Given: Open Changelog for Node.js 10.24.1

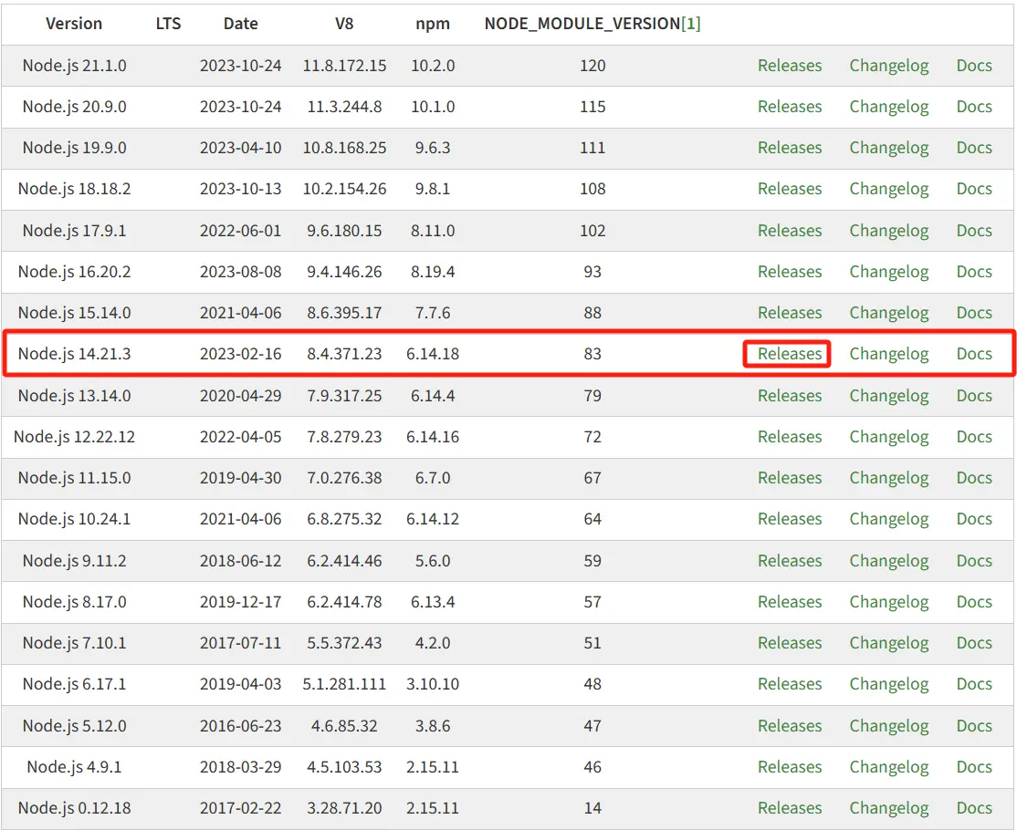Looking at the screenshot, I should coord(888,520).
